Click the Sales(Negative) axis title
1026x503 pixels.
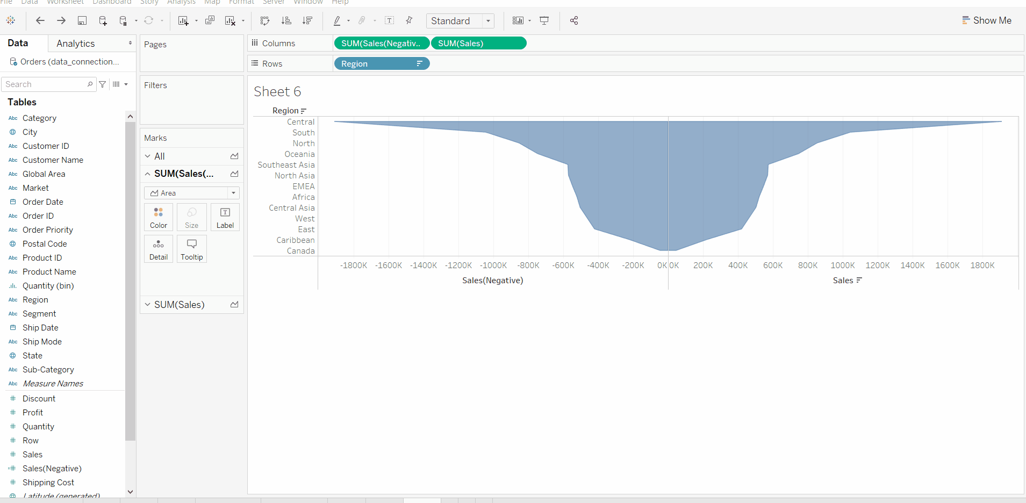(x=493, y=280)
